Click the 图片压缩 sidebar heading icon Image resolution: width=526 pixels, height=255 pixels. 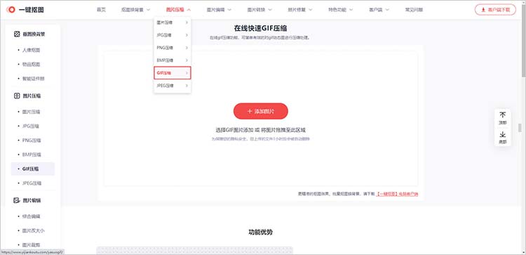coord(17,96)
